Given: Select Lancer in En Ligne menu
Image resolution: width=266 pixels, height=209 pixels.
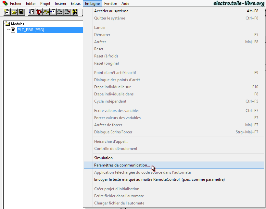Looking at the screenshot, I should coord(174,28).
